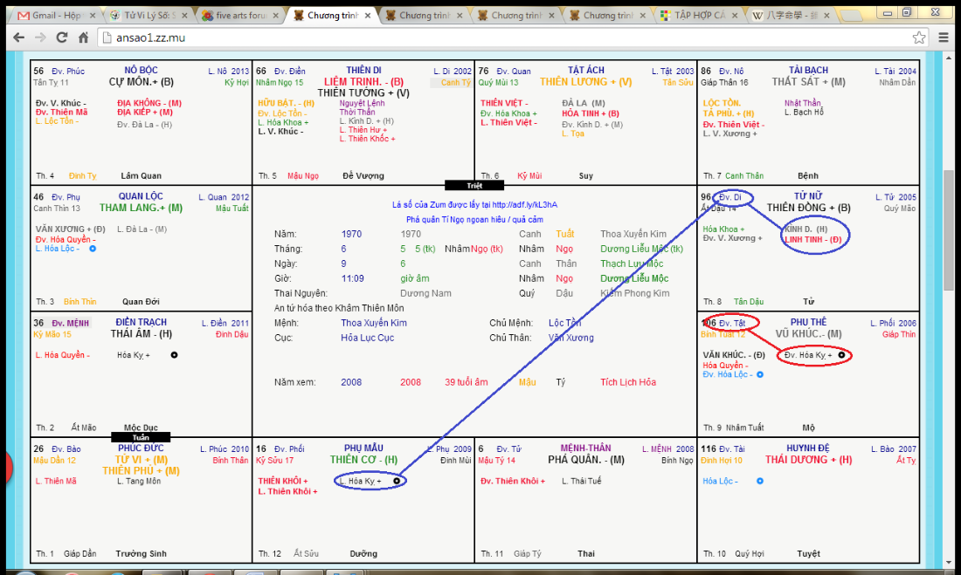Close the TẬP HỢP CÁ tab
Screen dimensions: 961x575
click(734, 15)
